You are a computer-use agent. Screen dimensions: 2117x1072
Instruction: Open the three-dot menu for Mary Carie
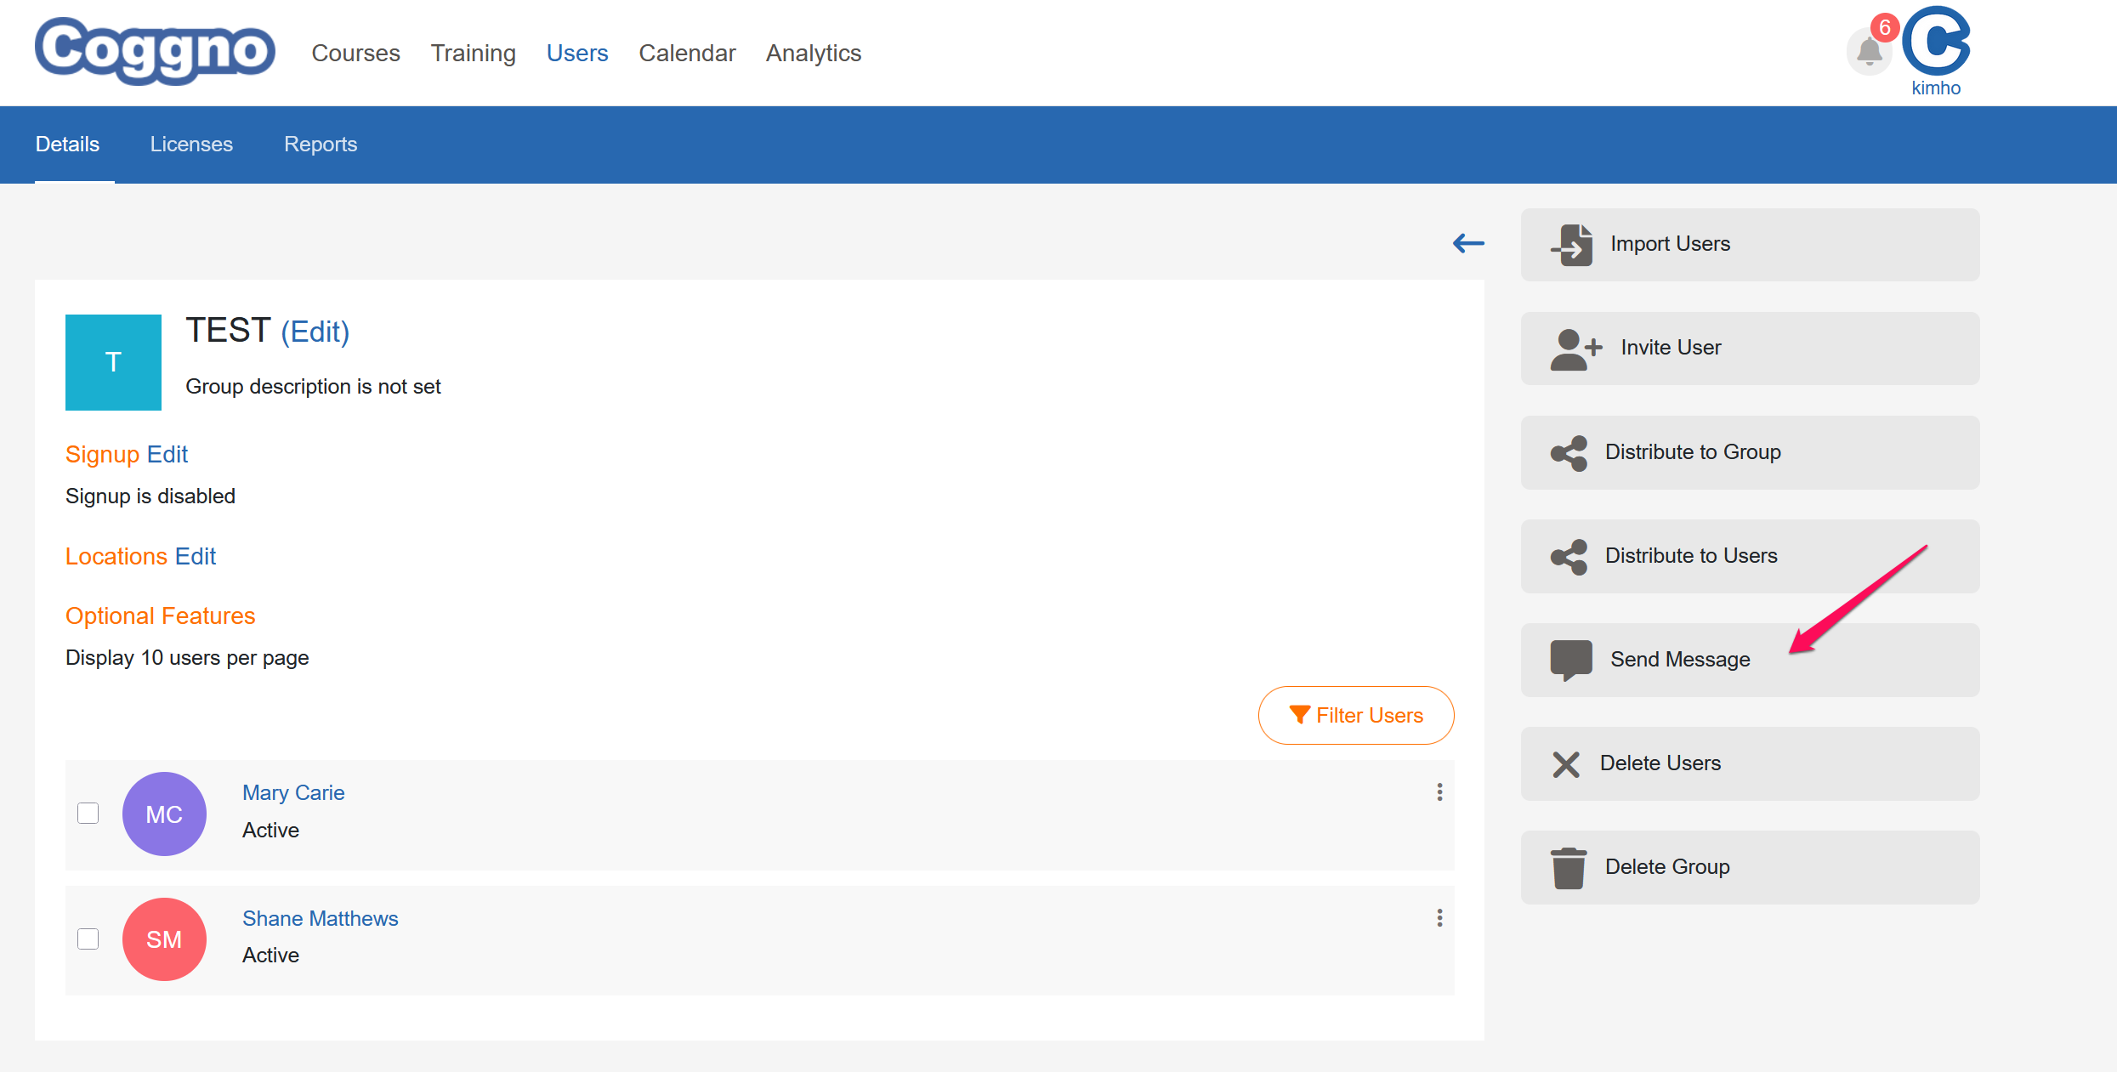tap(1439, 792)
